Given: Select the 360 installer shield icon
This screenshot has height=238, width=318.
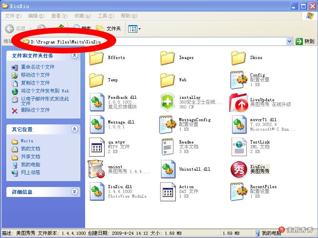Looking at the screenshot, I should 167,102.
